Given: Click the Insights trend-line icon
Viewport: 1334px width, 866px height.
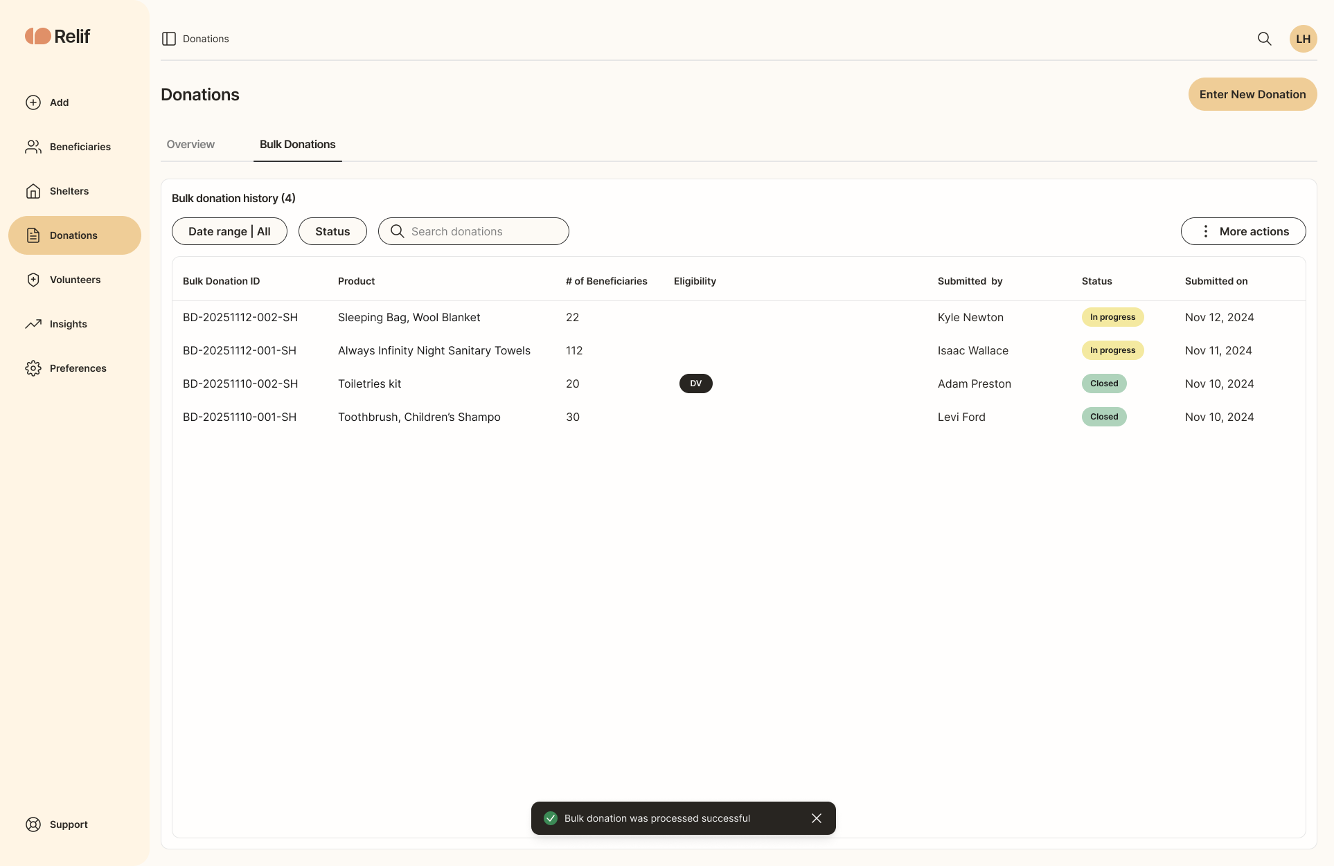Looking at the screenshot, I should point(33,324).
